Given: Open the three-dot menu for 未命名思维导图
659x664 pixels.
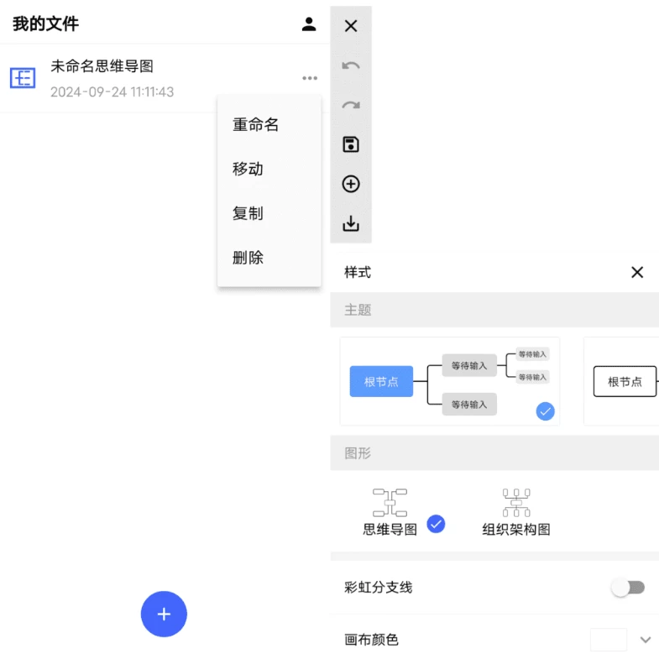Looking at the screenshot, I should click(x=310, y=78).
